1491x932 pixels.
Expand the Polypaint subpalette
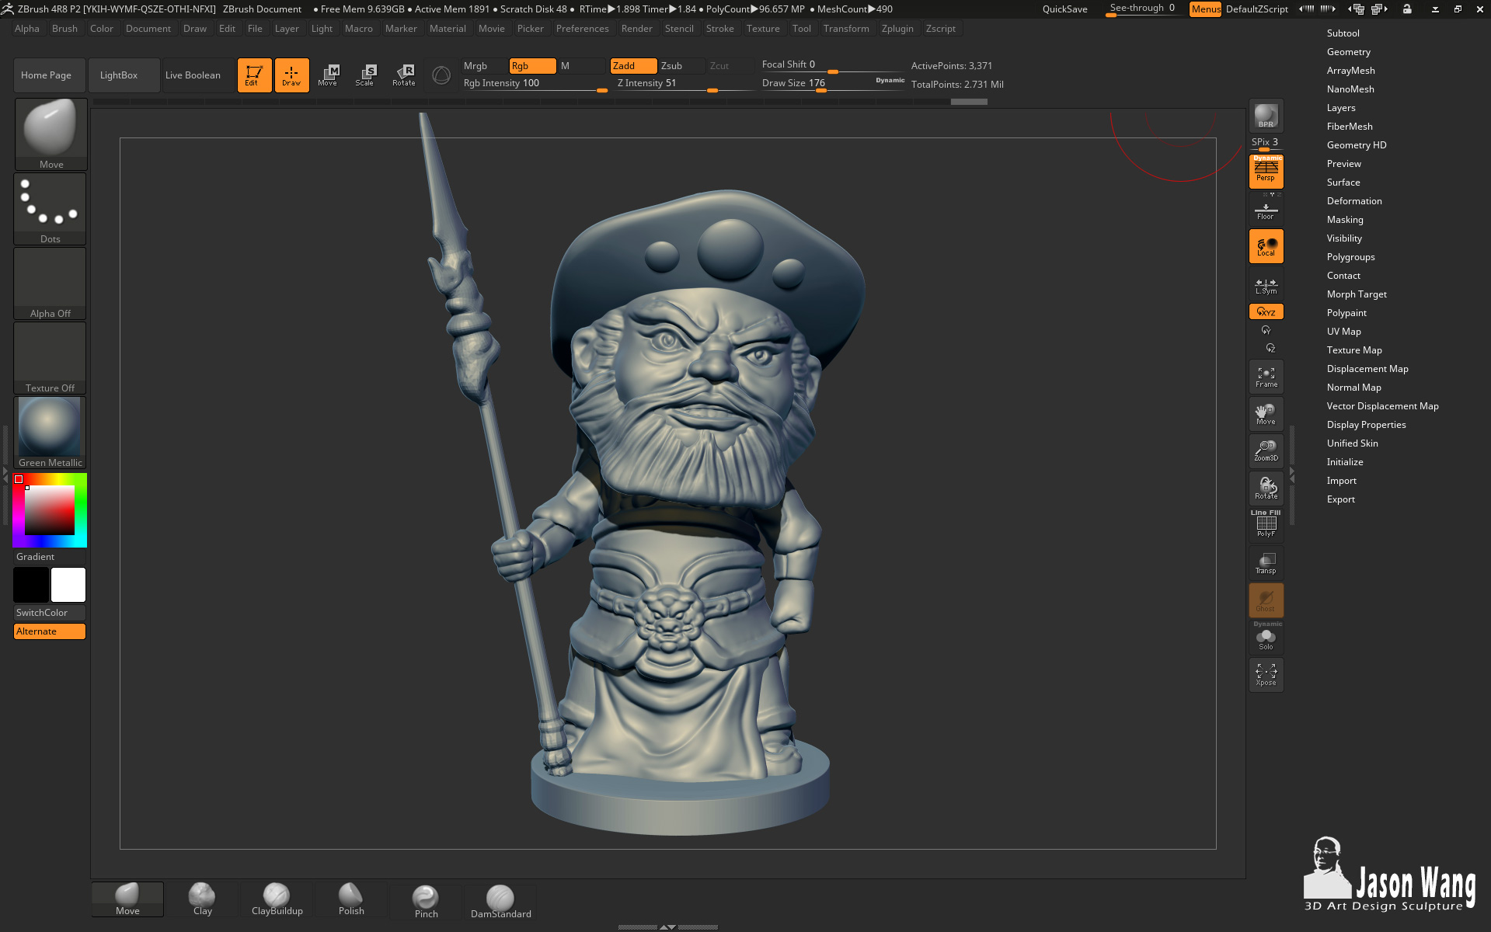point(1346,313)
